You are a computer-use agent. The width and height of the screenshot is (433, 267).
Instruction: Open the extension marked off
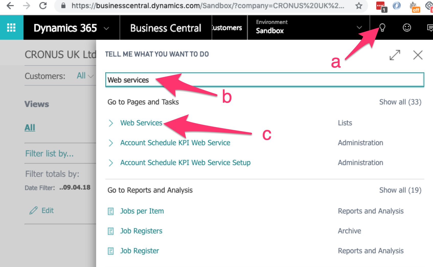[x=415, y=7]
